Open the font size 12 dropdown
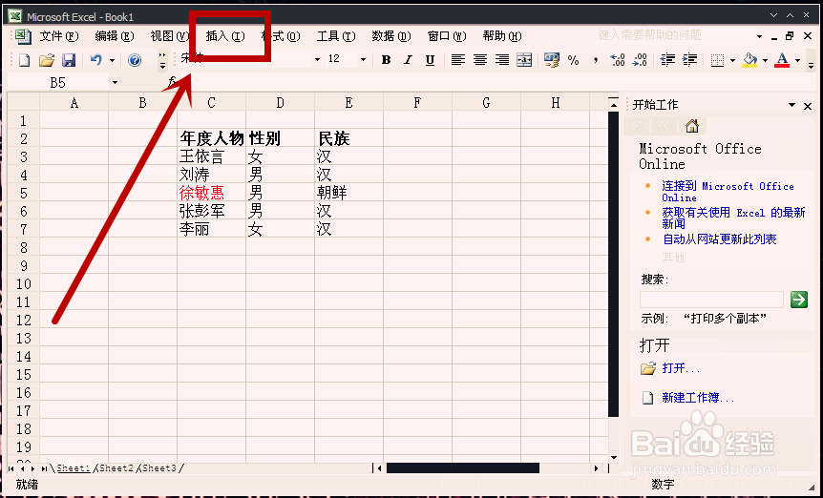Image resolution: width=823 pixels, height=498 pixels. (x=363, y=60)
